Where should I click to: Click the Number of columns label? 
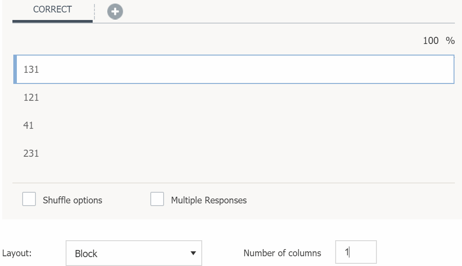pyautogui.click(x=282, y=253)
